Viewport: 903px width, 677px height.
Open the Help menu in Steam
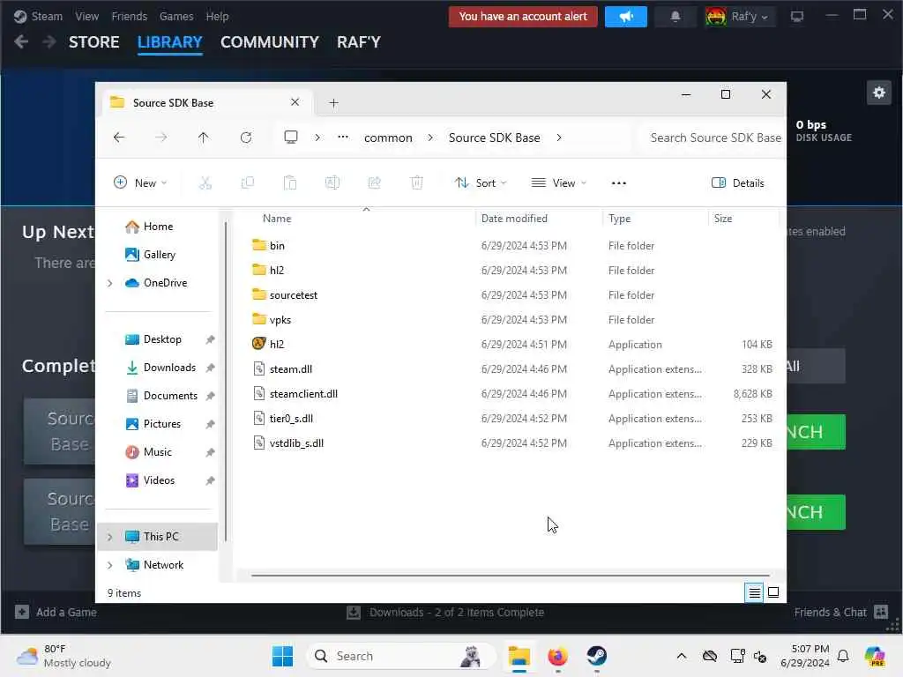(x=217, y=16)
